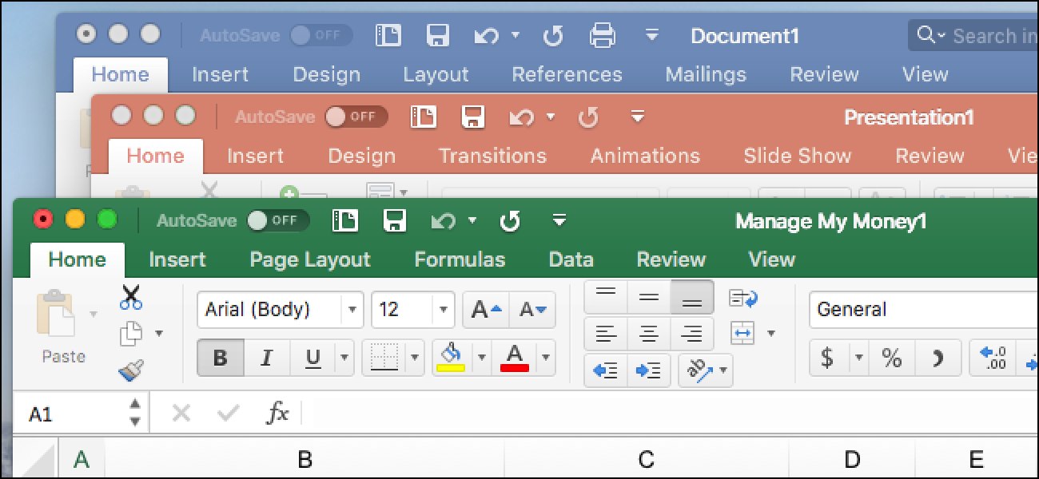Decrease indent in Excel ribbon

point(606,370)
